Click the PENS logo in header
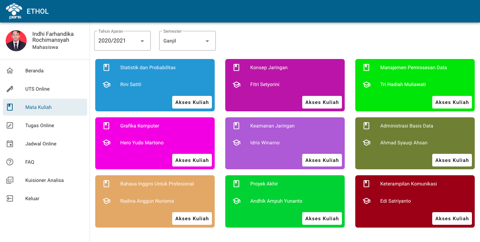The image size is (480, 242). click(14, 11)
